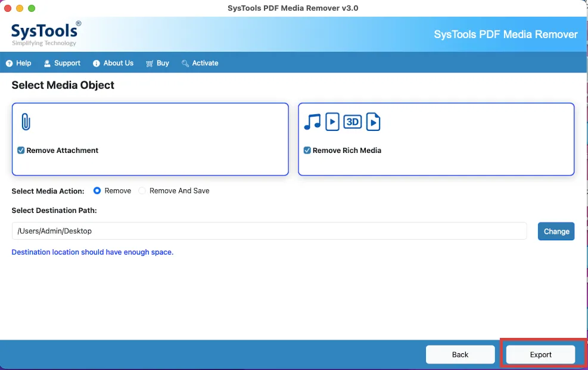Click the media file document icon
Image resolution: width=588 pixels, height=370 pixels.
click(373, 122)
